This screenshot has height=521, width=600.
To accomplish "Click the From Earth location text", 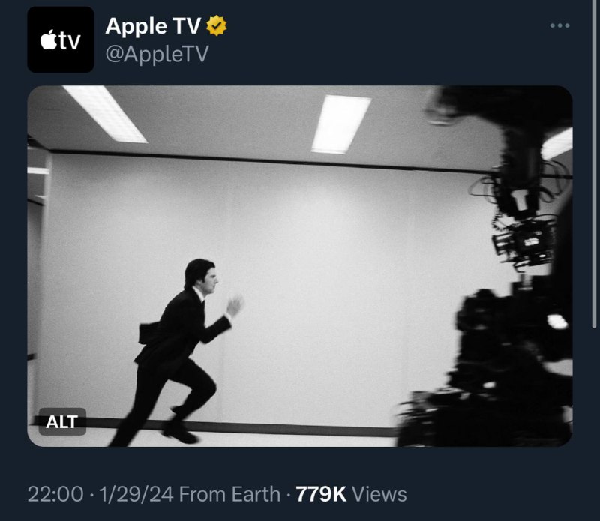I will pos(229,494).
